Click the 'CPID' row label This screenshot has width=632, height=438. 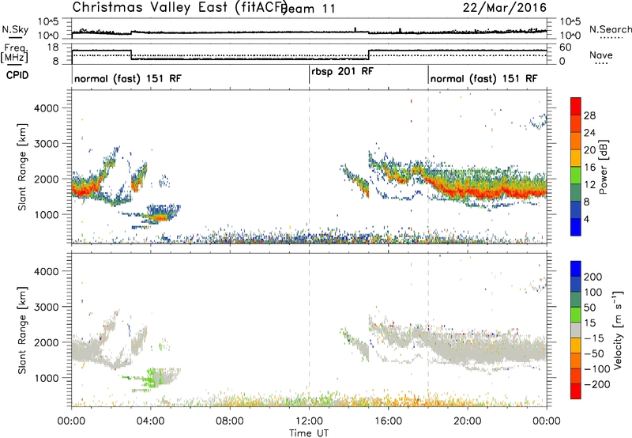pos(17,75)
